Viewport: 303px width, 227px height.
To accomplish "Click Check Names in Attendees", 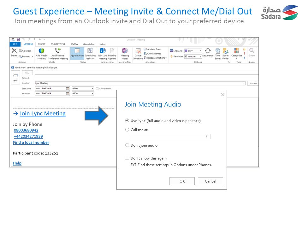I will 152,54.
